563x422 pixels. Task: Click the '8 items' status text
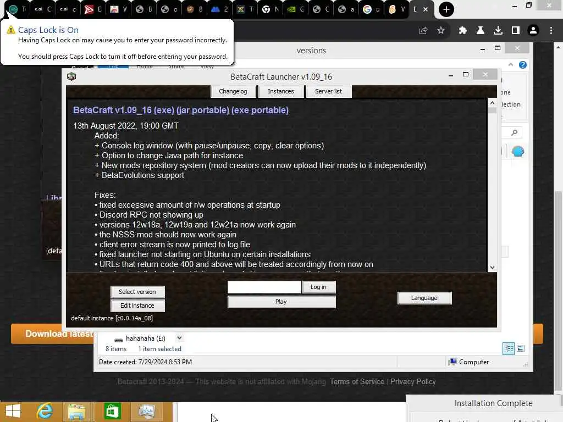point(116,349)
